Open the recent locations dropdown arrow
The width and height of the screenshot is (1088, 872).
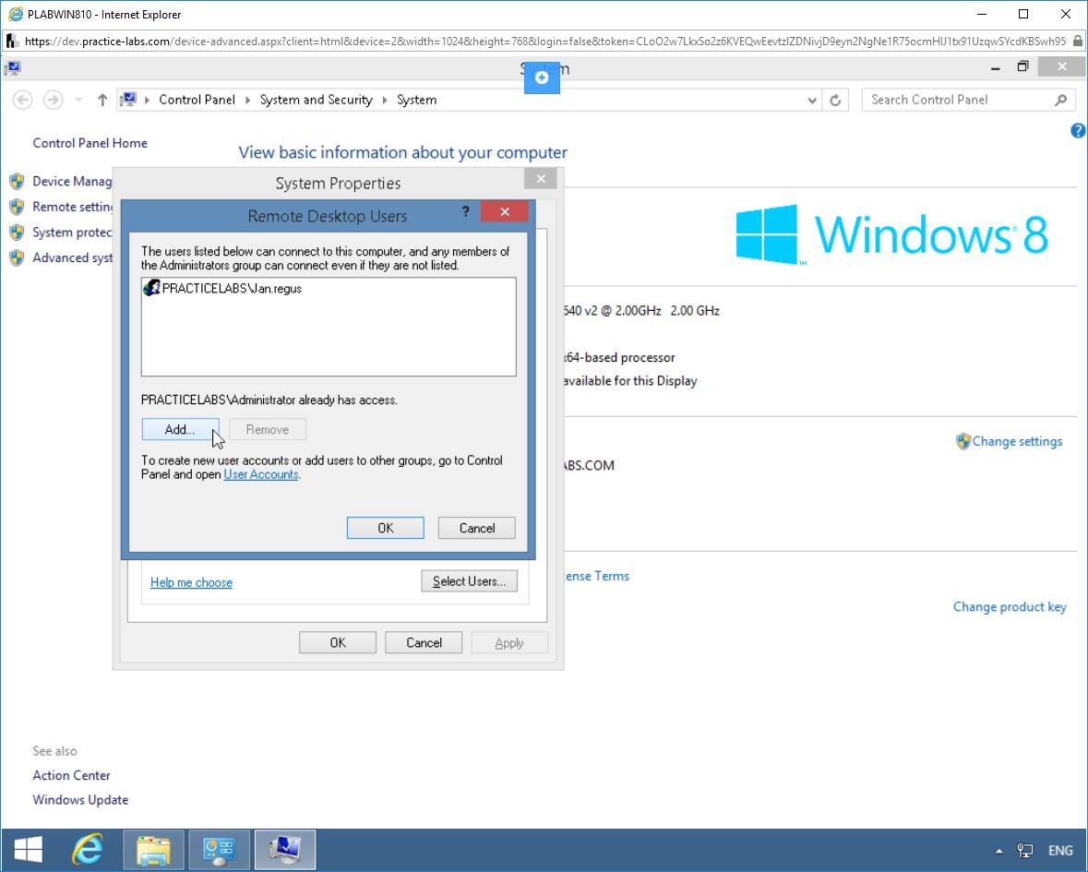[x=78, y=100]
